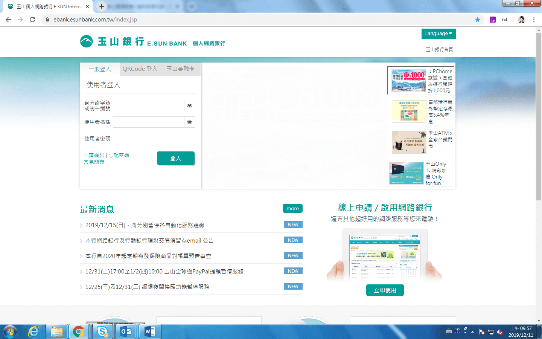Expand the 2020 insurance statement news item
This screenshot has height=339, width=542.
[148, 256]
